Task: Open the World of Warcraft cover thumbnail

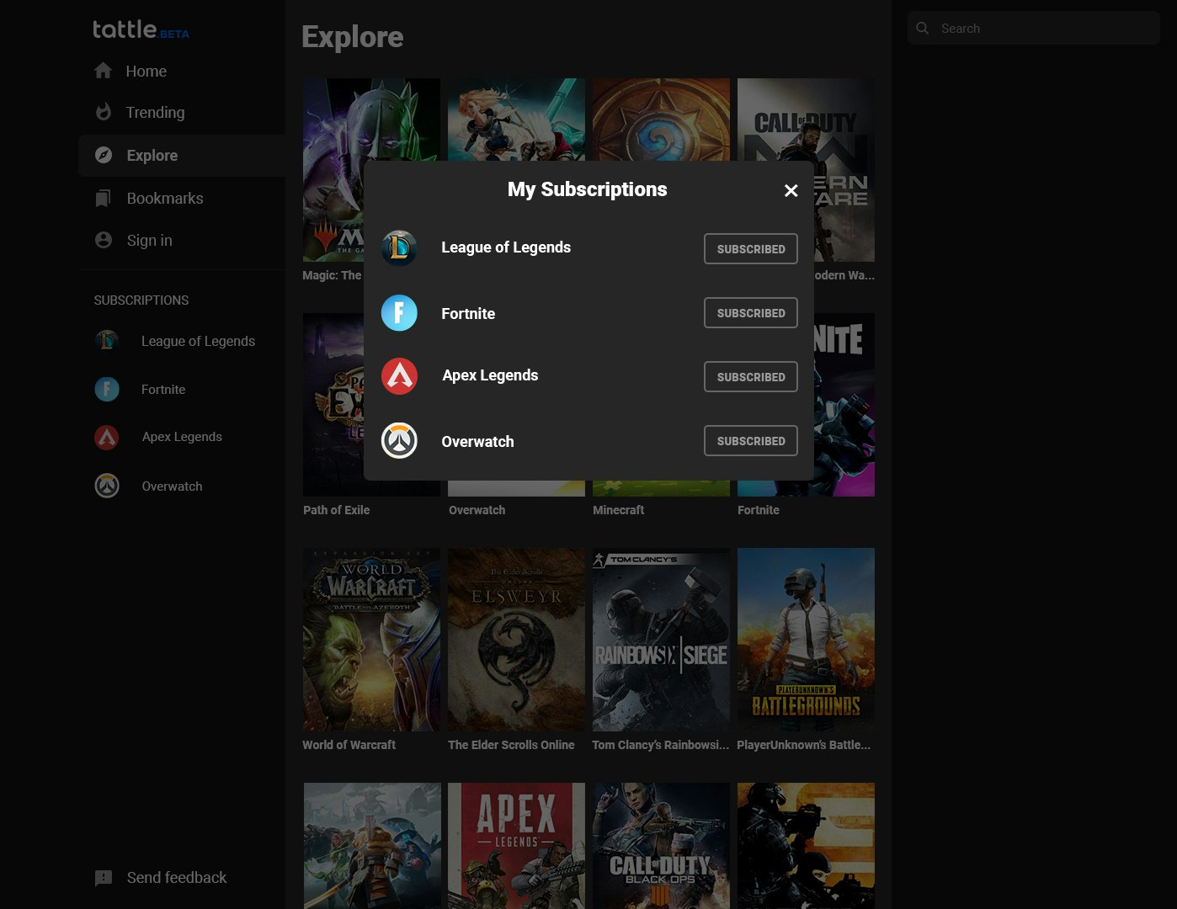Action: [x=371, y=640]
